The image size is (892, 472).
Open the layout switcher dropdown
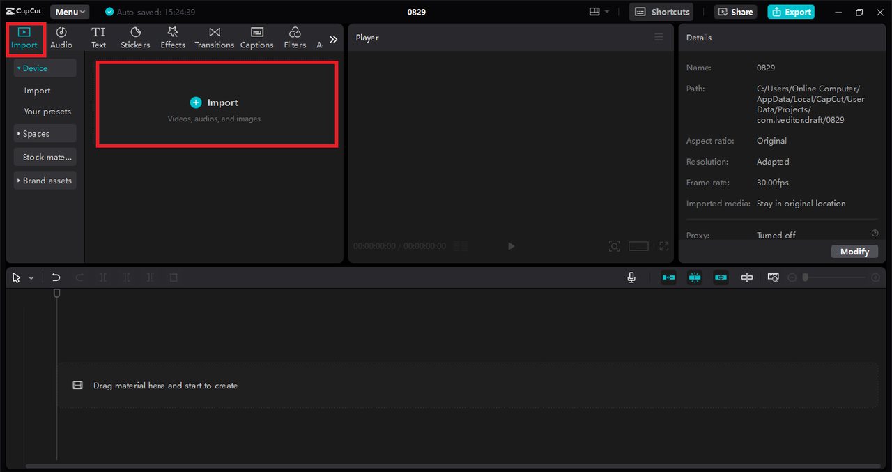pos(599,12)
